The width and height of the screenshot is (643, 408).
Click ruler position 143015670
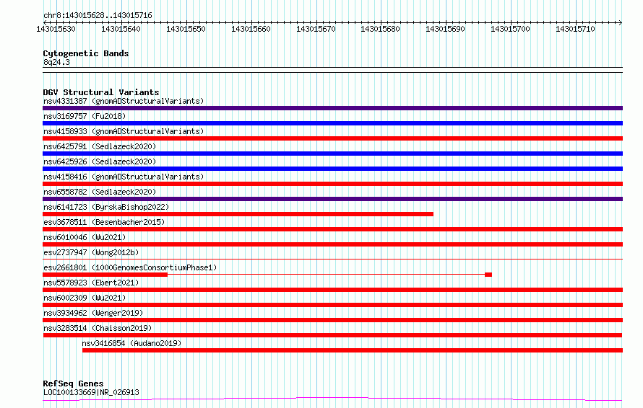(x=316, y=29)
